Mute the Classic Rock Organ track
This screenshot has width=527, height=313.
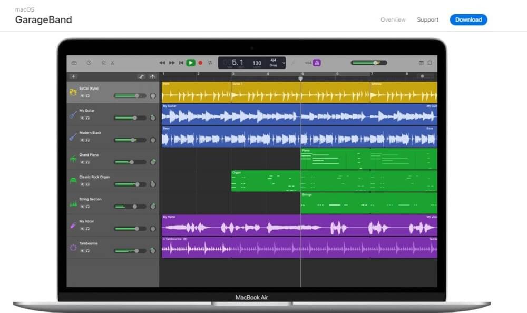tap(82, 184)
